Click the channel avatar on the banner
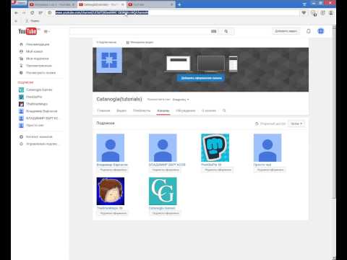 [x=109, y=60]
